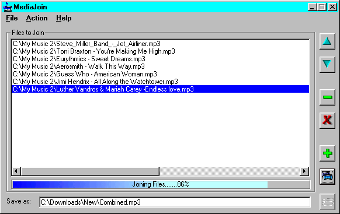
Task: Remove selected file using green minus button
Action: [x=327, y=97]
